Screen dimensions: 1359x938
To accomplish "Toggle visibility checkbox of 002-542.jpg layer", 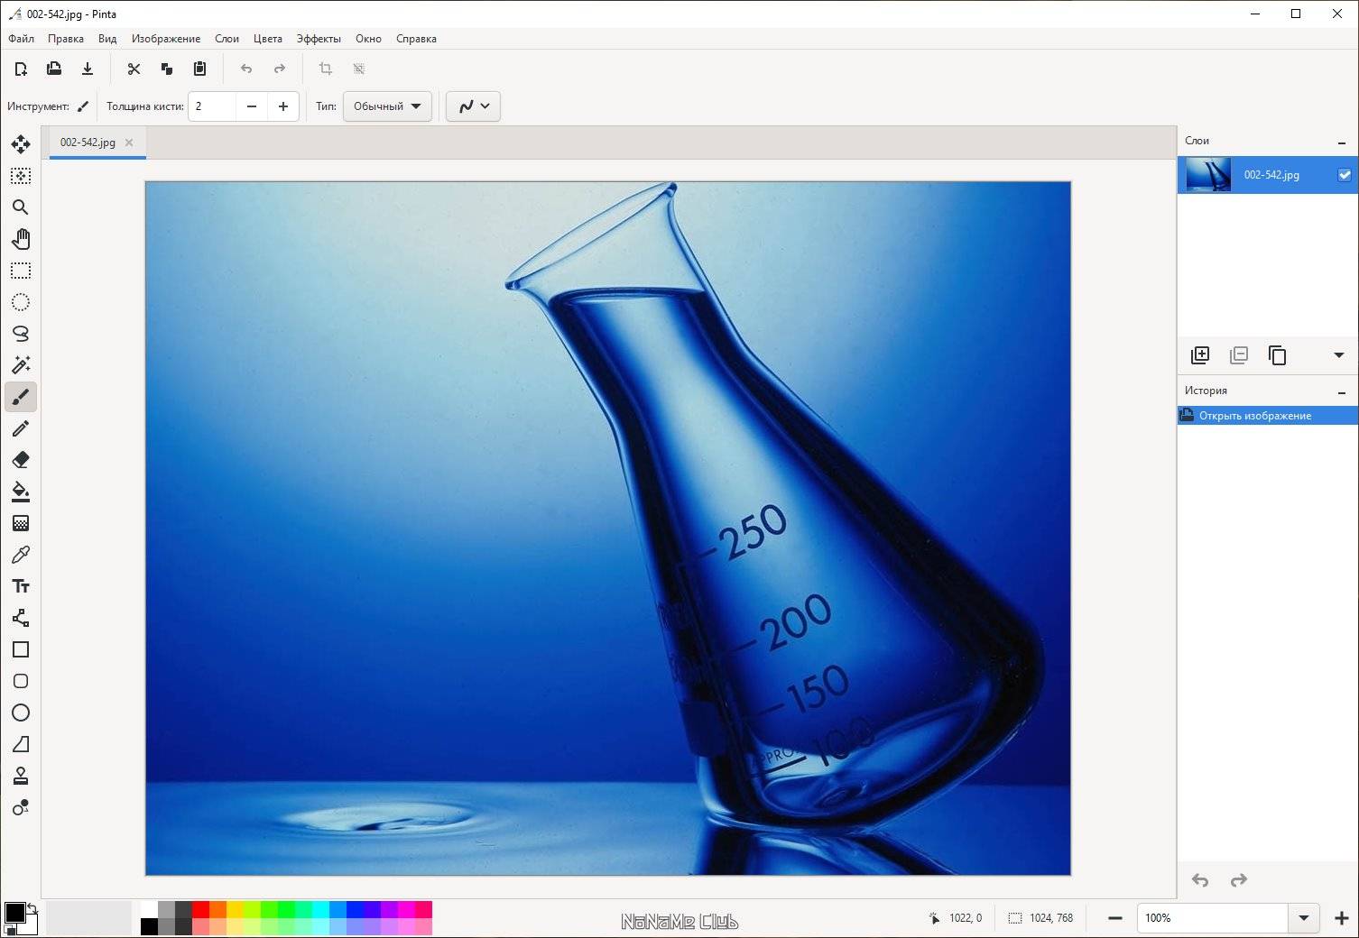I will click(1345, 175).
